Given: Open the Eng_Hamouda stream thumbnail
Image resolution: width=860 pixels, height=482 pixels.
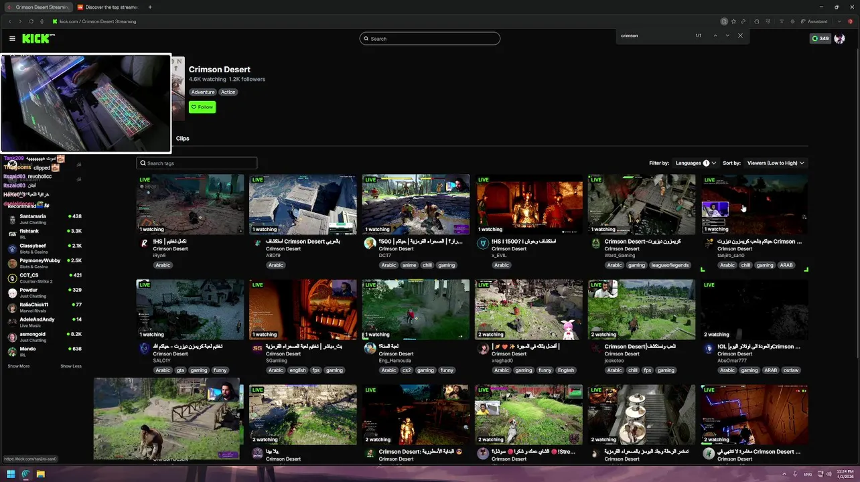Looking at the screenshot, I should (416, 309).
